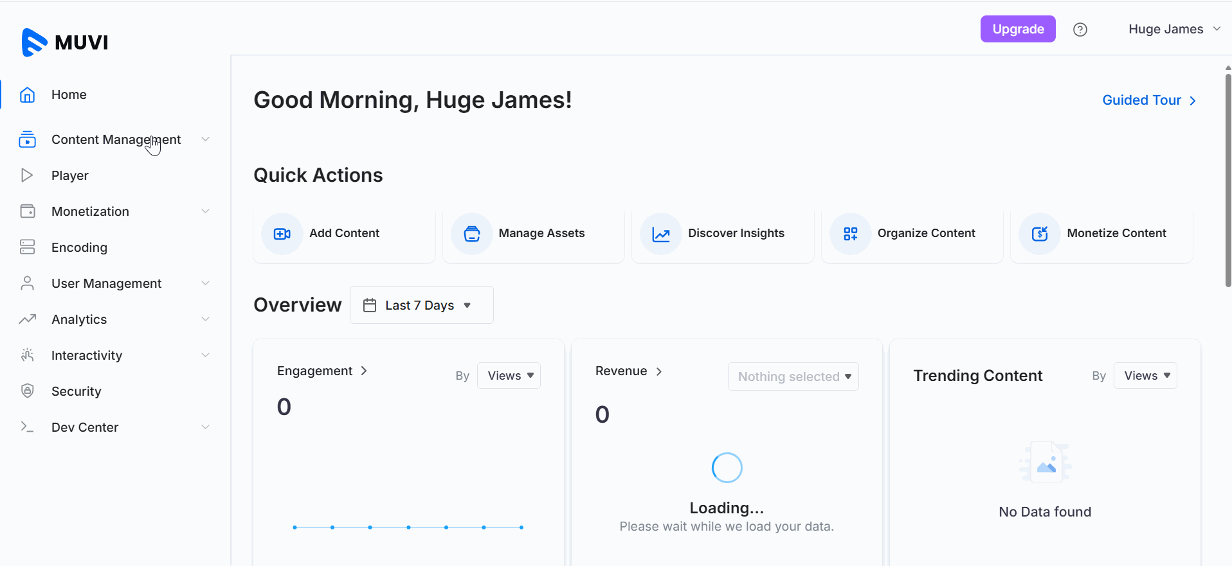This screenshot has height=566, width=1232.
Task: Click the Muvi logo
Action: click(x=65, y=42)
